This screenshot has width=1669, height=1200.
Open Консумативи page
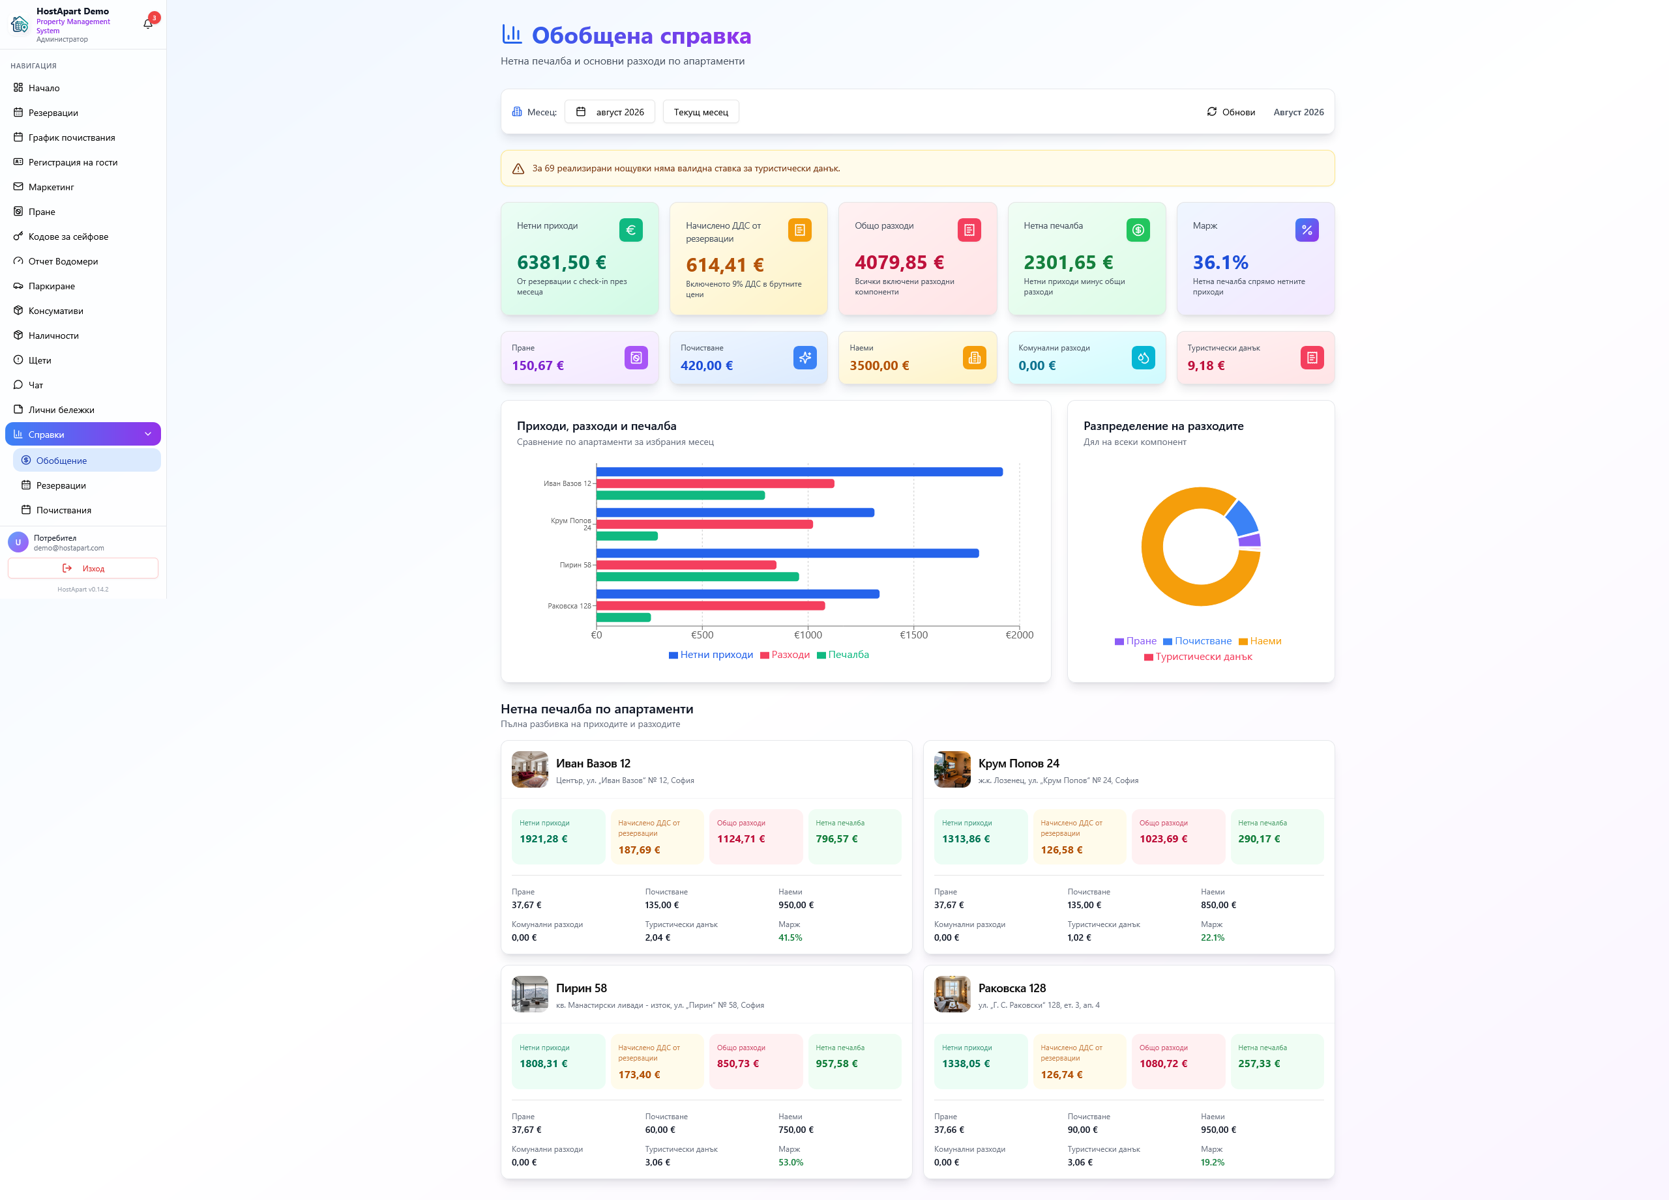[x=82, y=310]
